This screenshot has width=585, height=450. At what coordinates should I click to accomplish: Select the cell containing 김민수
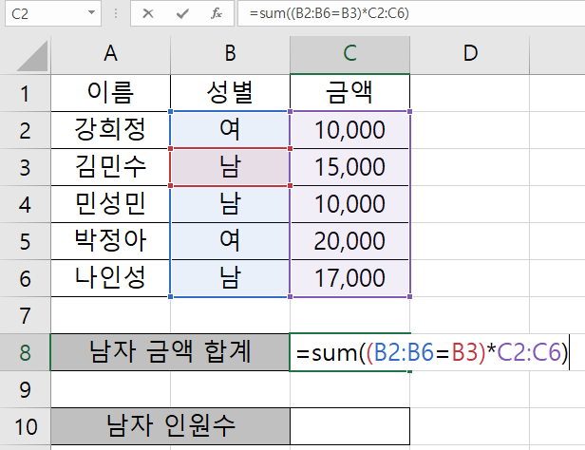click(x=110, y=167)
